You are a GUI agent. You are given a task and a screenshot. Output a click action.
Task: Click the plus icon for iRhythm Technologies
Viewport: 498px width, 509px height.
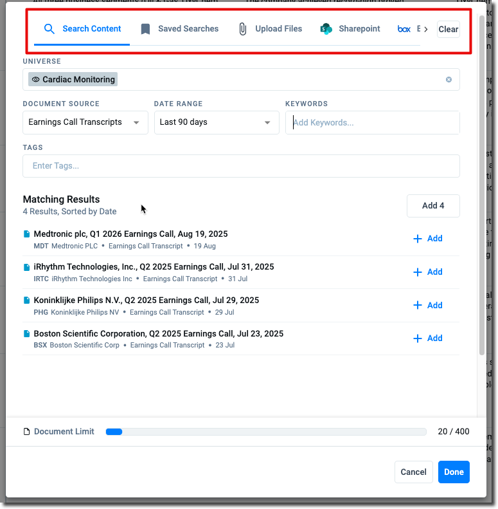[x=418, y=272]
